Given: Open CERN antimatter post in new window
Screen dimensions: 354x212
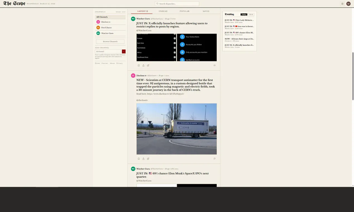Looking at the screenshot, I should pyautogui.click(x=148, y=159).
